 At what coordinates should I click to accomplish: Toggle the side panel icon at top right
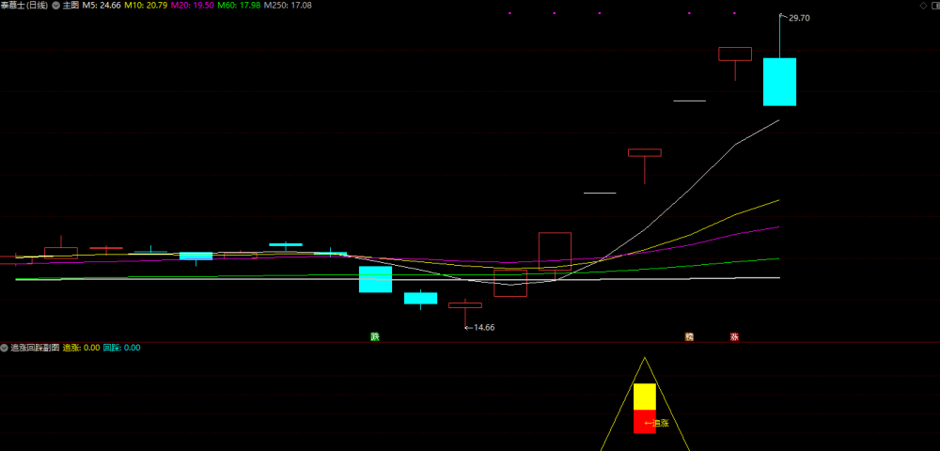click(x=935, y=6)
